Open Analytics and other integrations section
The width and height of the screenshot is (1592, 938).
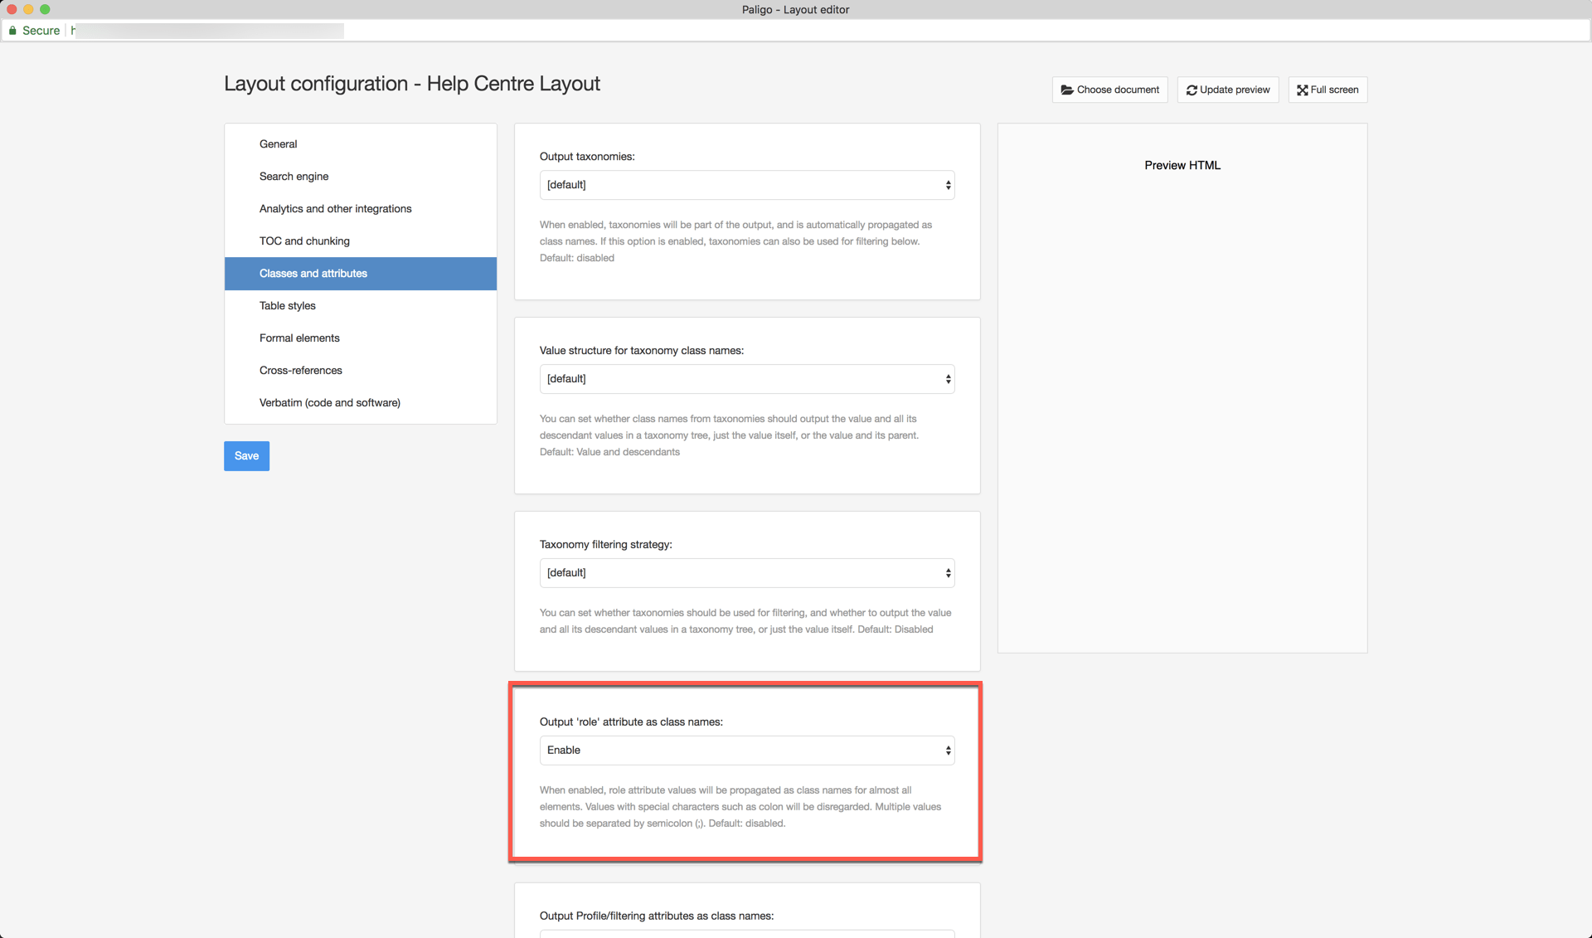coord(335,209)
